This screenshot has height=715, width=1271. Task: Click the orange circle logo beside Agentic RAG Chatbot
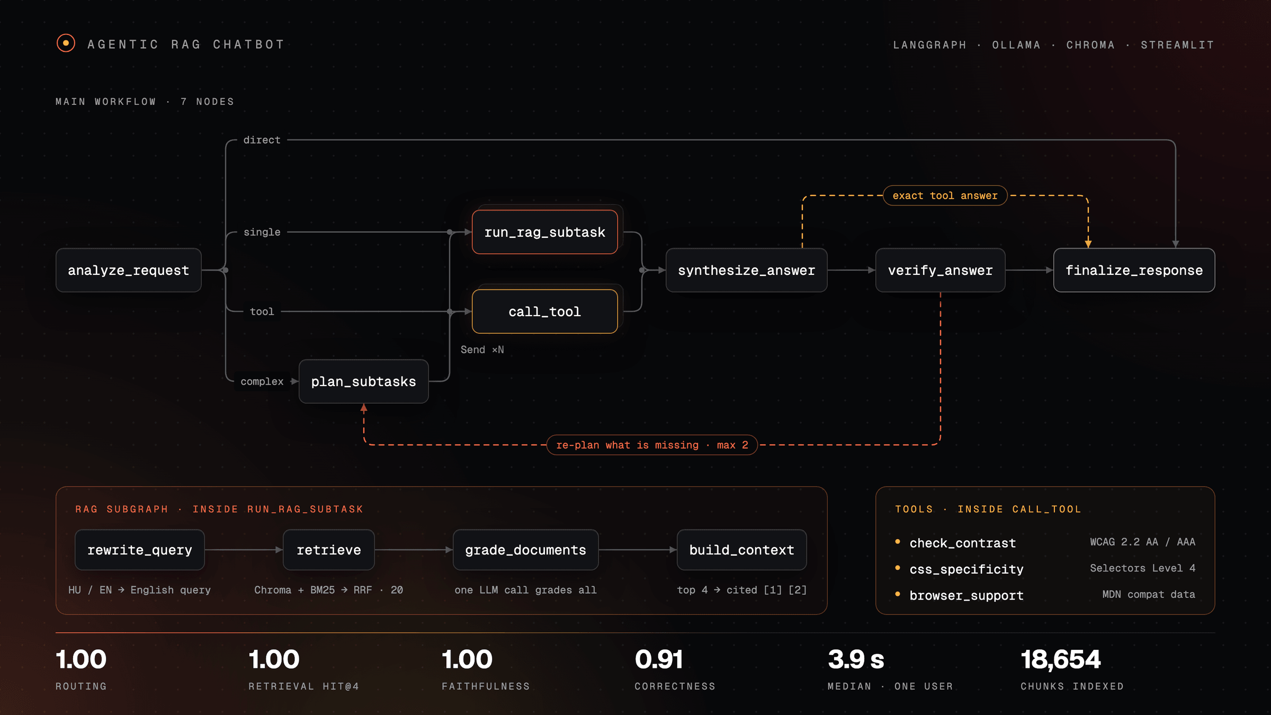click(x=66, y=43)
